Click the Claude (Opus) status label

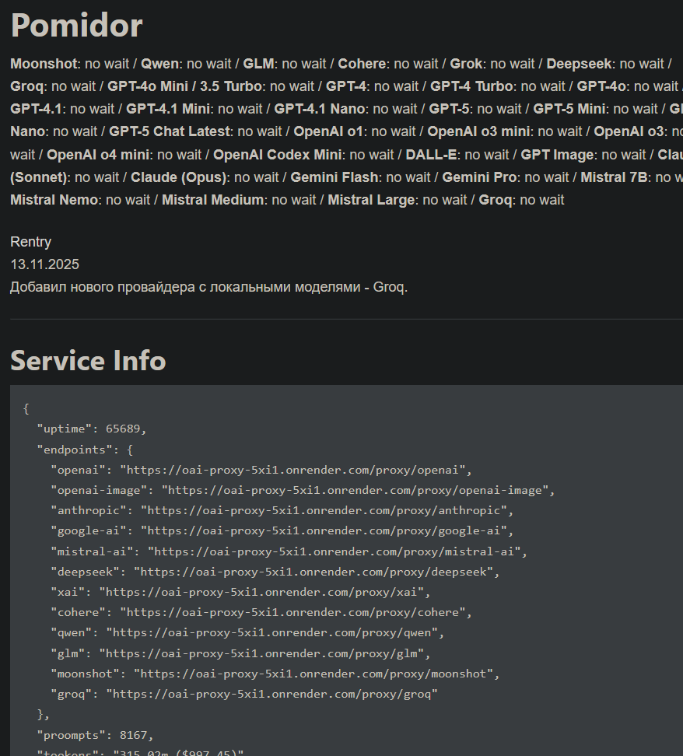178,177
